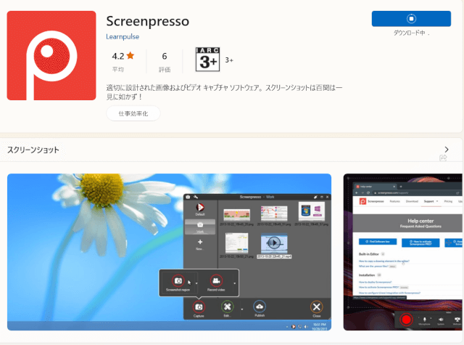Screen dimensions: 464x345
Task: Click the orange Close X icon
Action: 315,307
